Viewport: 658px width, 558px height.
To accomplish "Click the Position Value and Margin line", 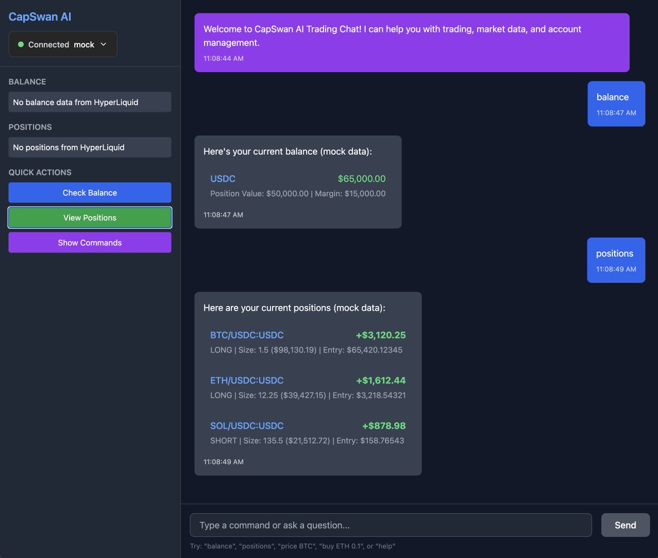I will tap(298, 193).
